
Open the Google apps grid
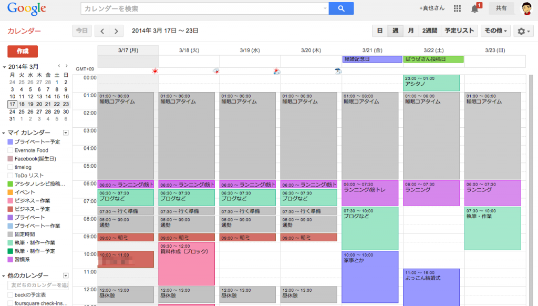pyautogui.click(x=457, y=8)
